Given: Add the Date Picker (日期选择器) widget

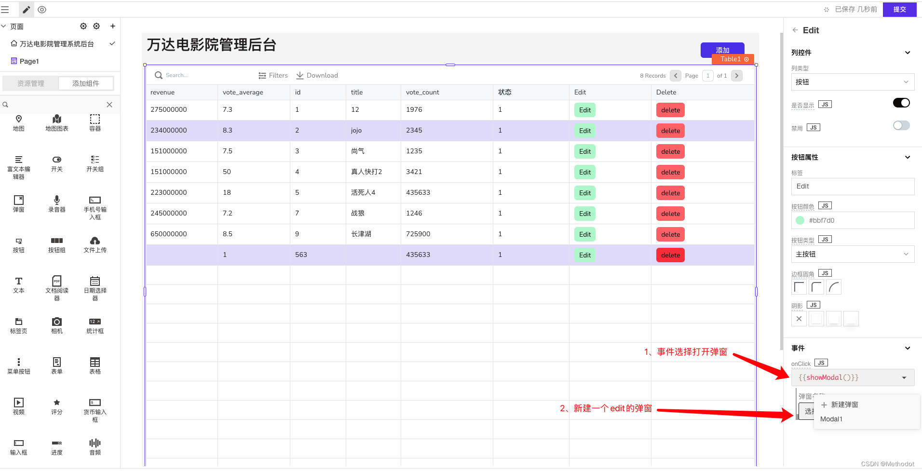Looking at the screenshot, I should [x=95, y=289].
